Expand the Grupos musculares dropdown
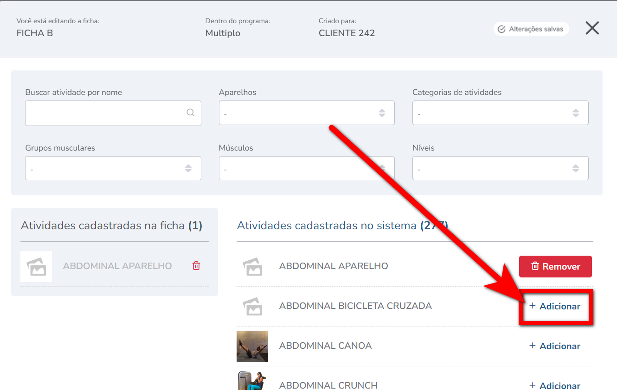This screenshot has height=390, width=617. pyautogui.click(x=113, y=168)
